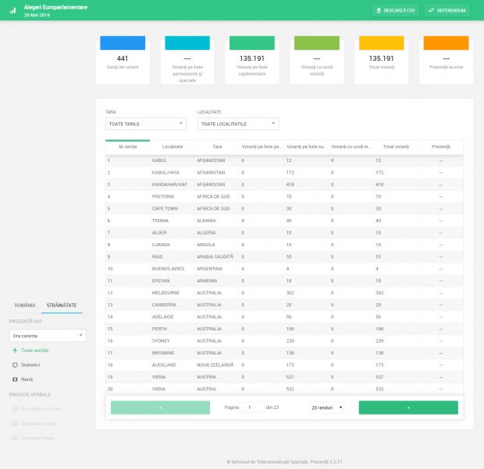This screenshot has width=484, height=469.
Task: Click the Rezultate parțiale document icon
Action: pyautogui.click(x=15, y=423)
